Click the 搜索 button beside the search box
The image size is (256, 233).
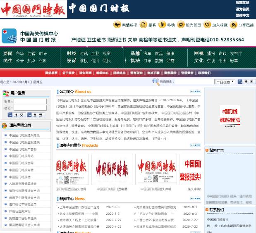[246, 82]
